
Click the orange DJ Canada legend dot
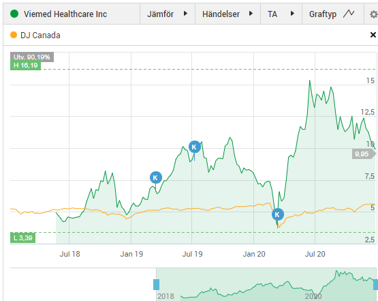pos(14,35)
